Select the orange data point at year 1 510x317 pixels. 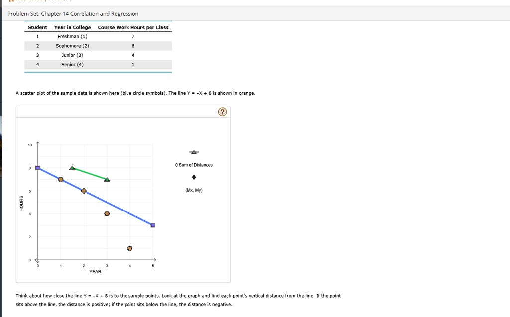(60, 179)
